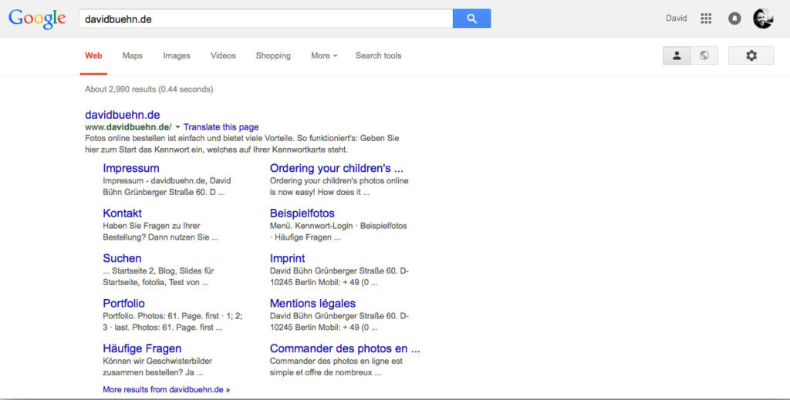Switch to the Maps tab
Screen dimensions: 790x400
[x=133, y=55]
